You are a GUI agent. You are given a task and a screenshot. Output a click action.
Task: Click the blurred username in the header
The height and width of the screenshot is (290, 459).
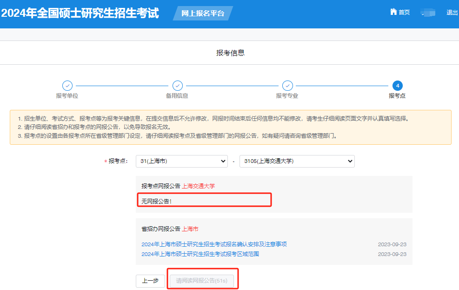(x=428, y=13)
